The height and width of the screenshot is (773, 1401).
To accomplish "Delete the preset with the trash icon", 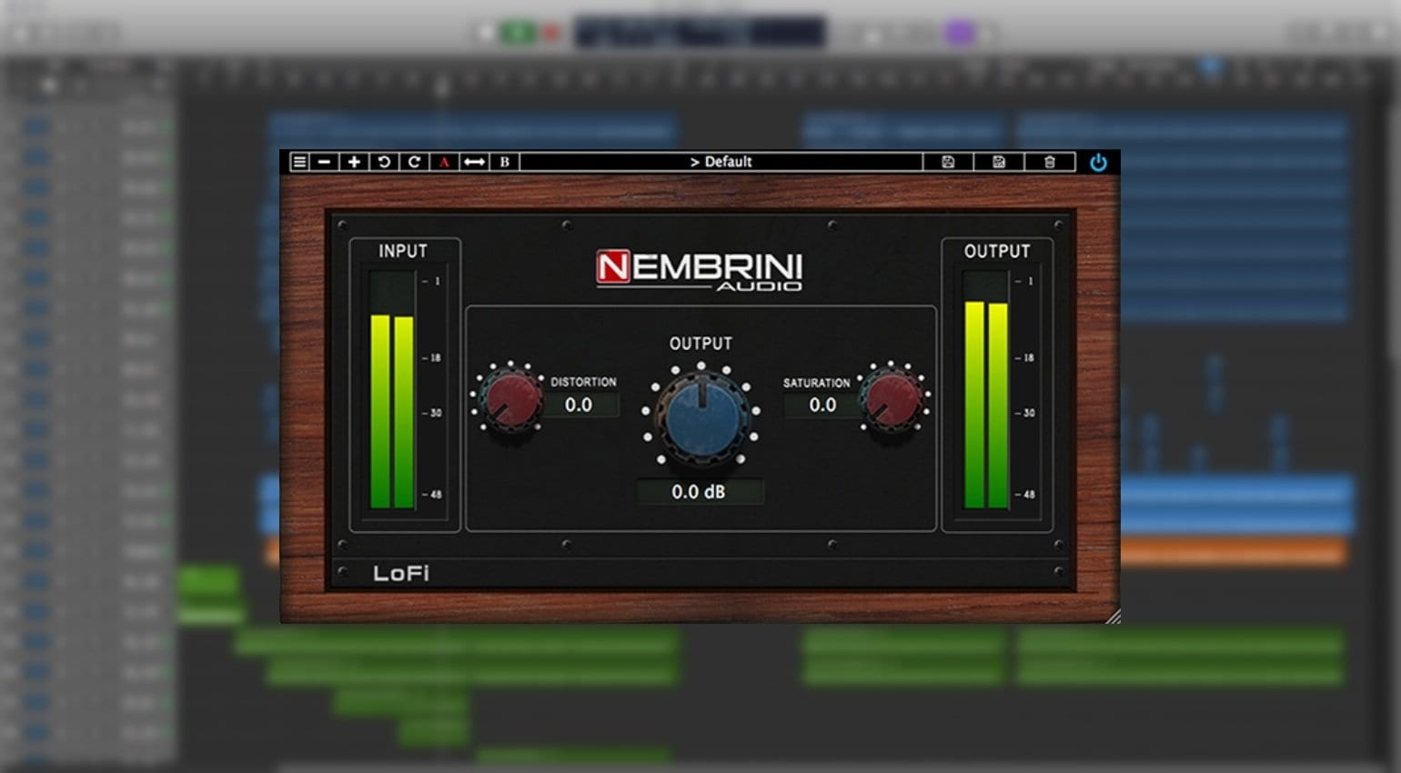I will tap(1050, 162).
